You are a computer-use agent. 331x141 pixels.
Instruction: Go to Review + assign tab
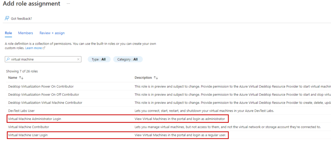tap(52, 33)
